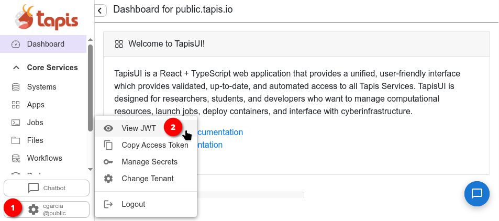Open the Chatbot button
Viewport: 499px width, 221px height.
(x=47, y=188)
